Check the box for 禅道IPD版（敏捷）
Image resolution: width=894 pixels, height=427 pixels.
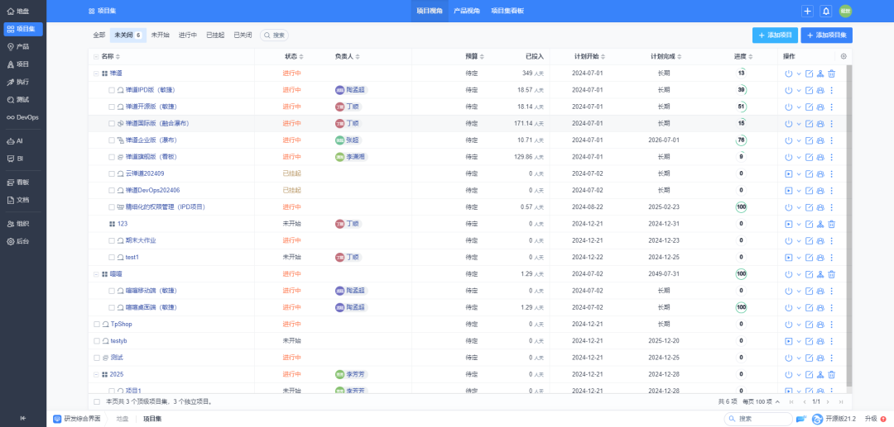tap(112, 90)
